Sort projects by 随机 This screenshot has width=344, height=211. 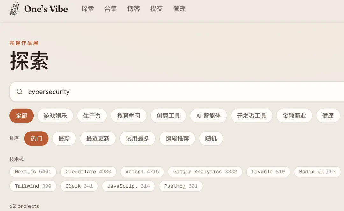pyautogui.click(x=211, y=139)
